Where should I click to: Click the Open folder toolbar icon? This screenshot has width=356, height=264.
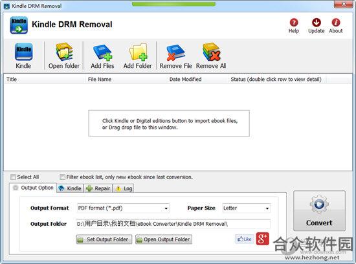point(64,52)
